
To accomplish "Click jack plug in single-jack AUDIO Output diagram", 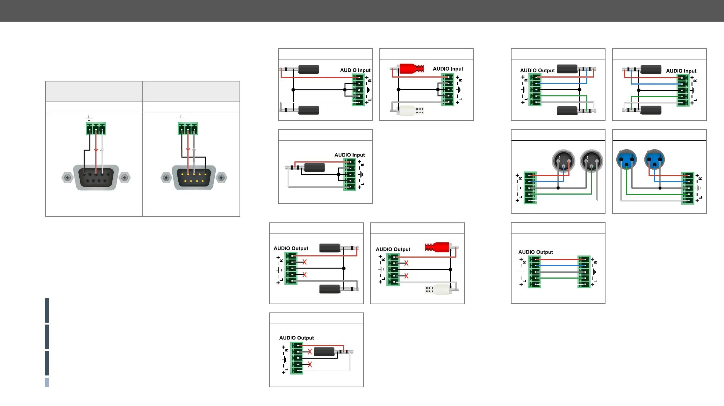I will pyautogui.click(x=333, y=352).
